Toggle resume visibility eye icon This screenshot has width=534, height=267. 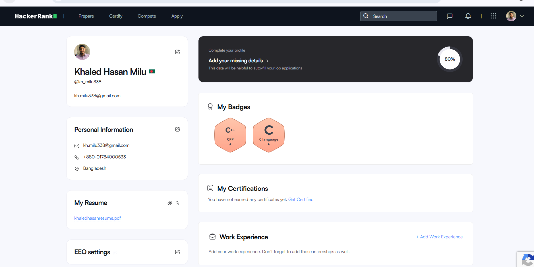pos(170,203)
